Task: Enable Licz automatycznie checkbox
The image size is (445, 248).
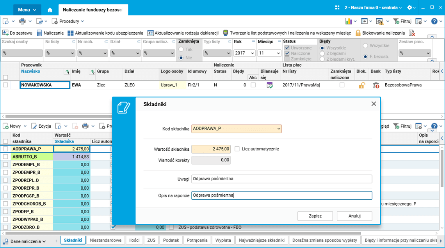Action: pos(237,149)
